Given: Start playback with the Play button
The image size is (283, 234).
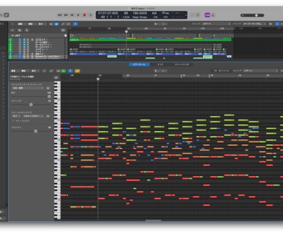Looking at the screenshot, I should tap(78, 15).
